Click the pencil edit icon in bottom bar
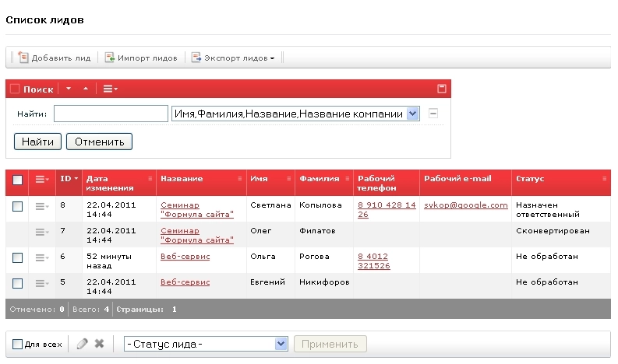The width and height of the screenshot is (618, 364). click(x=83, y=344)
